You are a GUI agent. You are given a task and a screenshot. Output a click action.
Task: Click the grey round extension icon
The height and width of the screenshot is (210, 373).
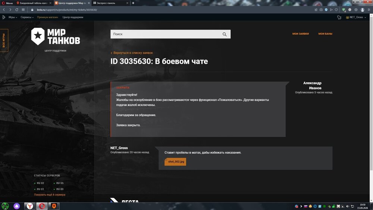[x=350, y=10]
